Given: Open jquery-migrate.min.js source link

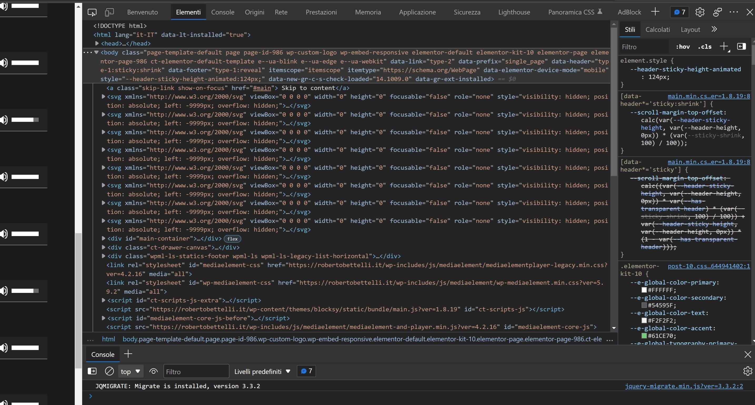Looking at the screenshot, I should pos(684,386).
